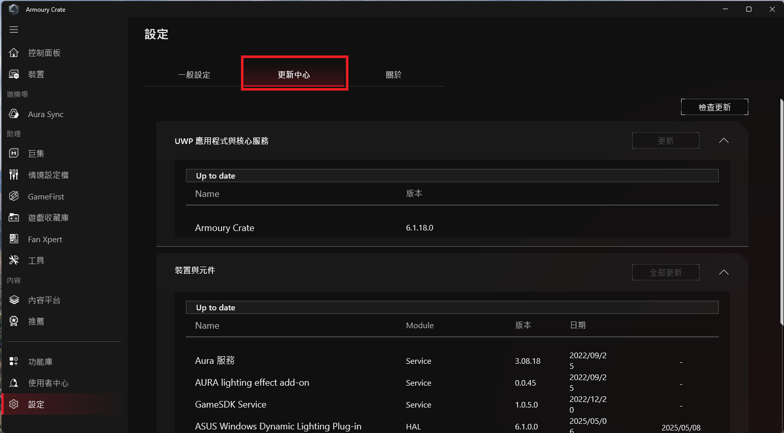Click the vertical scrollbar on right

point(781,212)
